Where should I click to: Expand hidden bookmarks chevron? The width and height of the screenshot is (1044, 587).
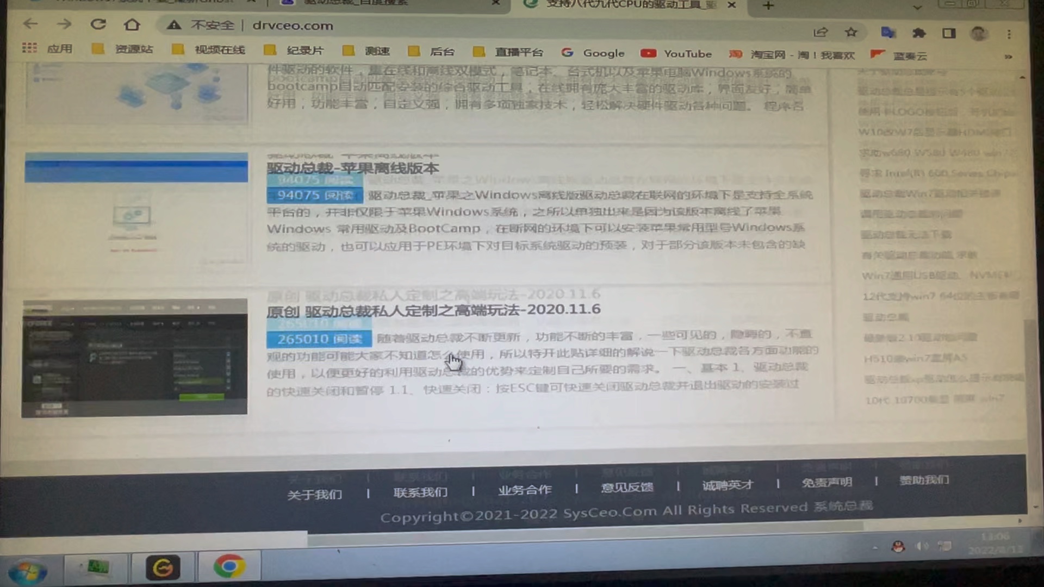click(x=1008, y=57)
